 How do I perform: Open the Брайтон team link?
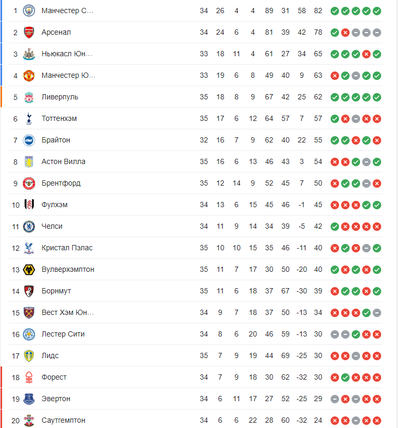pos(56,140)
